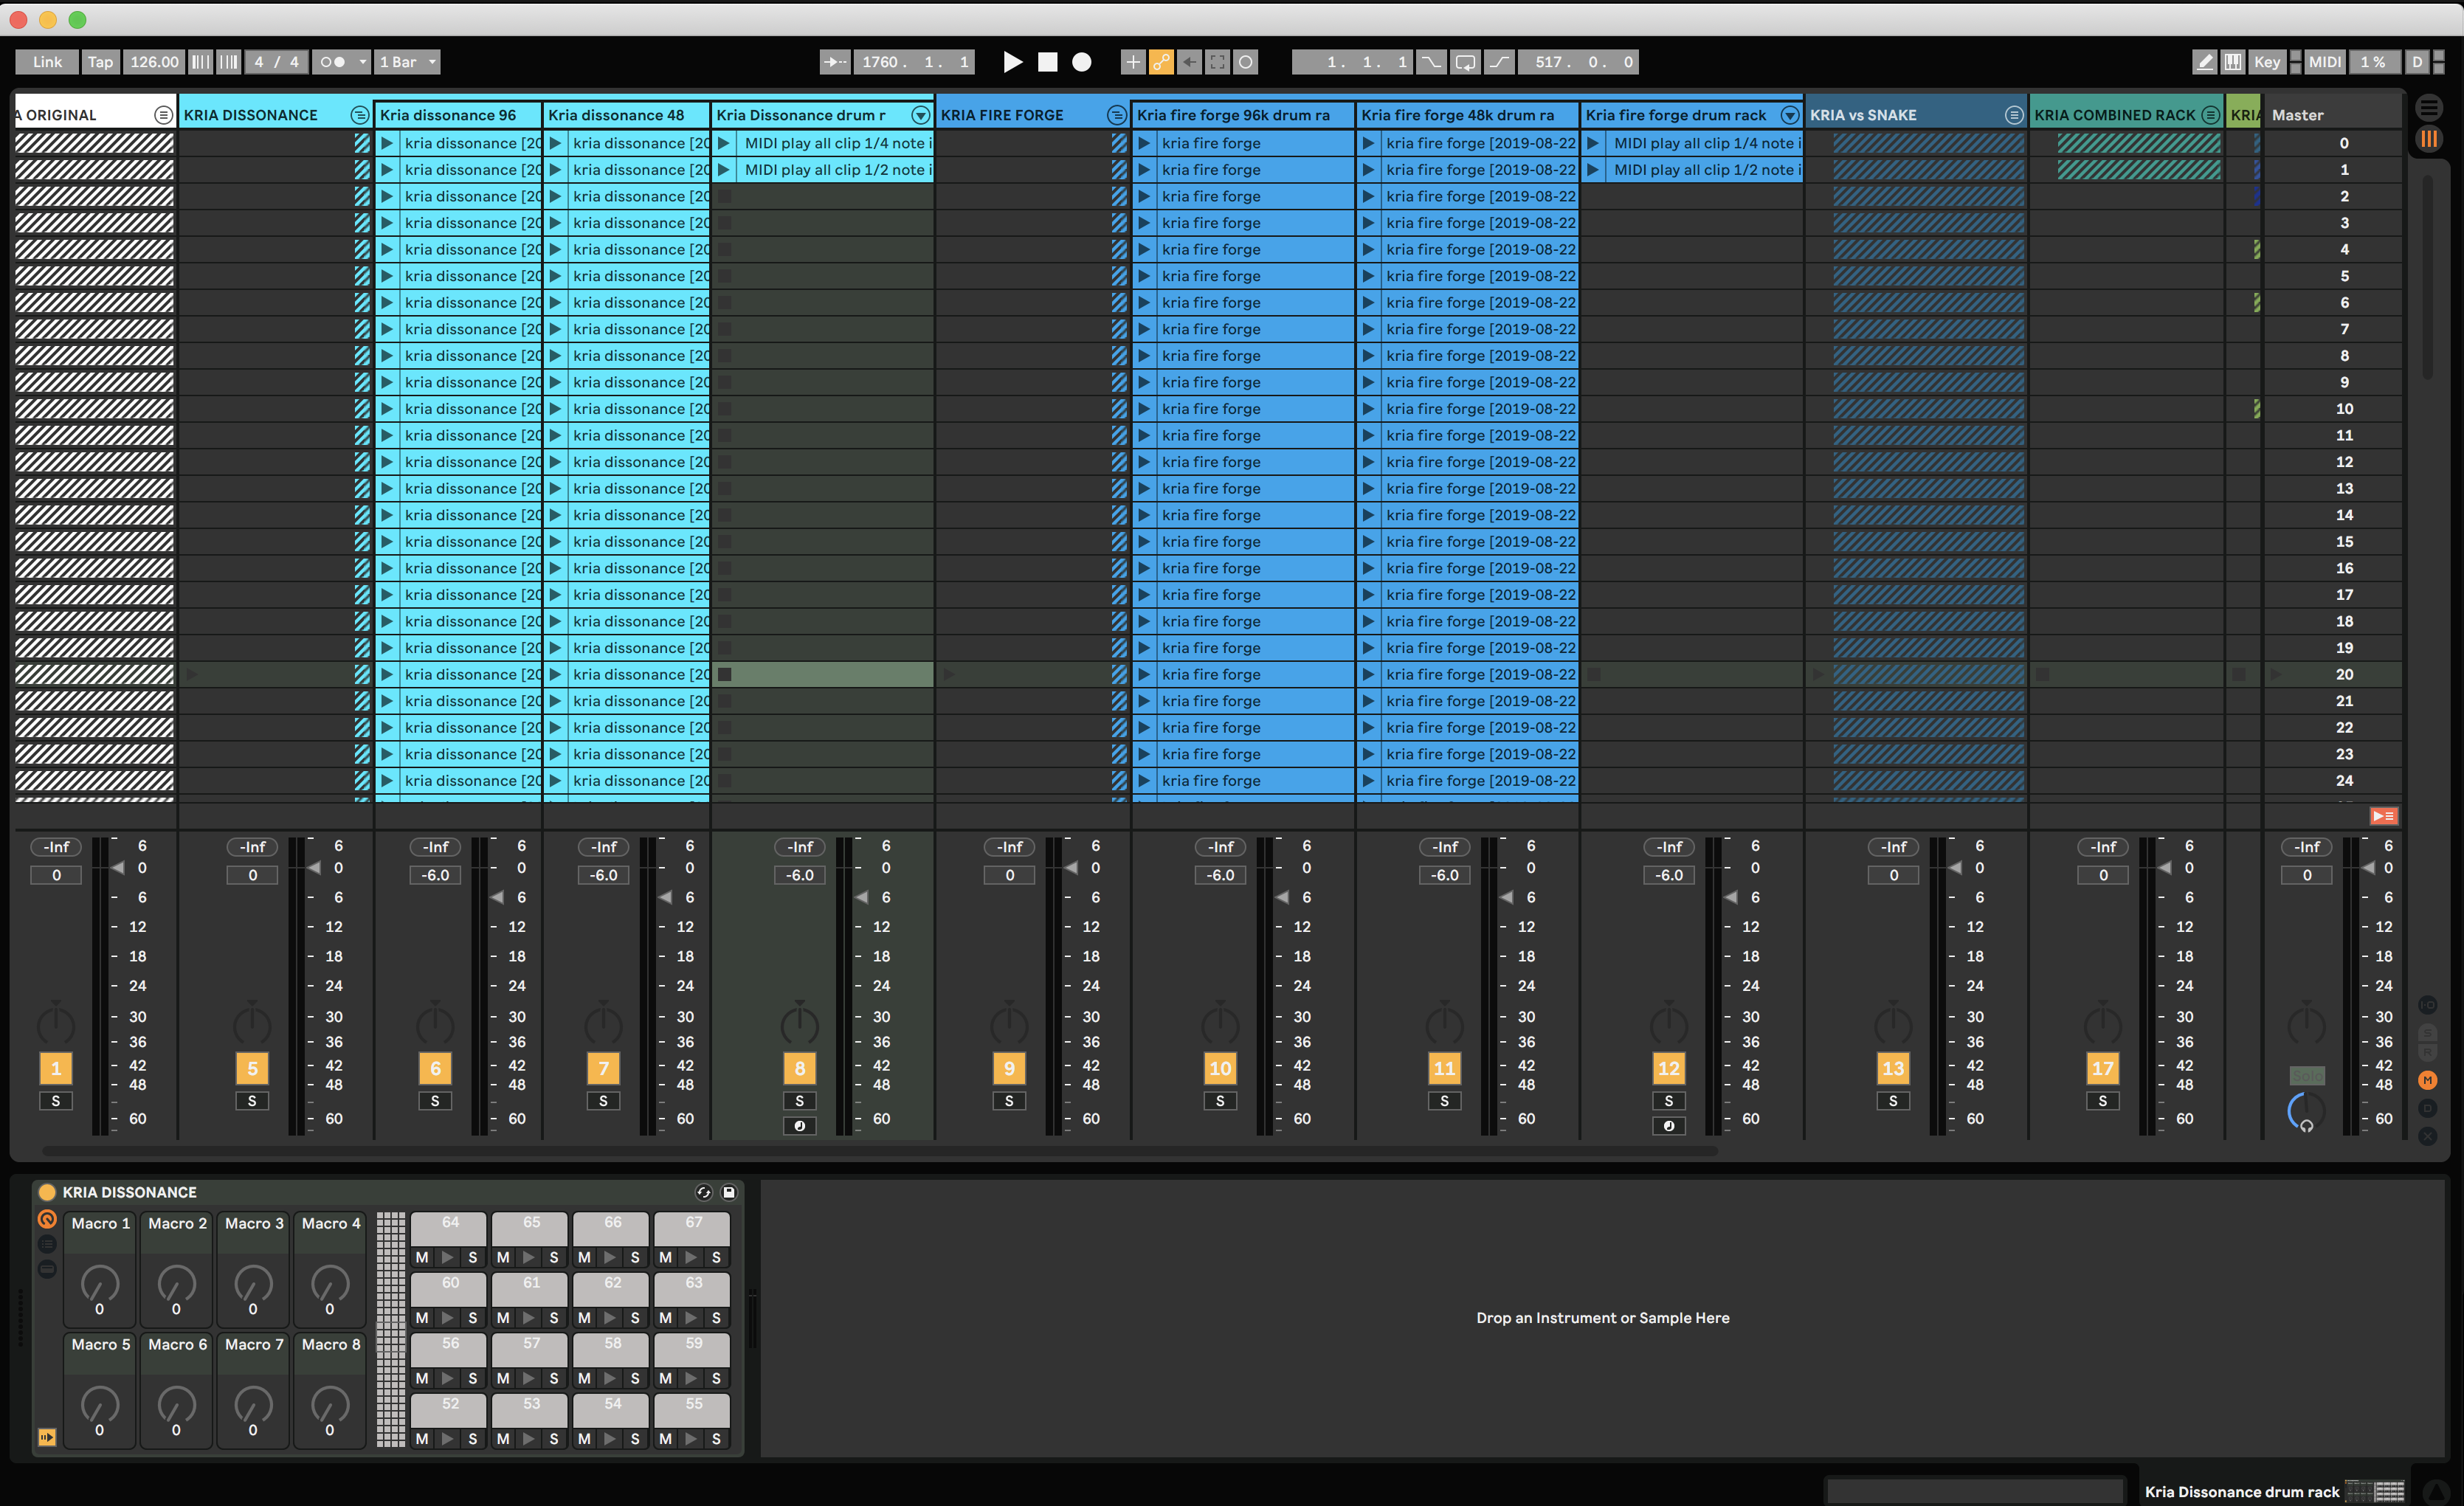This screenshot has height=1506, width=2464.
Task: Click the Tap tempo button
Action: (x=100, y=62)
